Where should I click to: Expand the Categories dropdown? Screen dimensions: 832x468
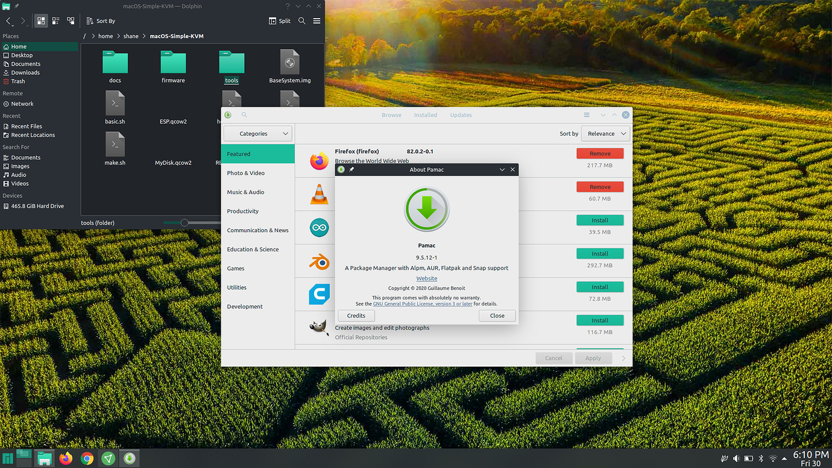click(x=257, y=133)
